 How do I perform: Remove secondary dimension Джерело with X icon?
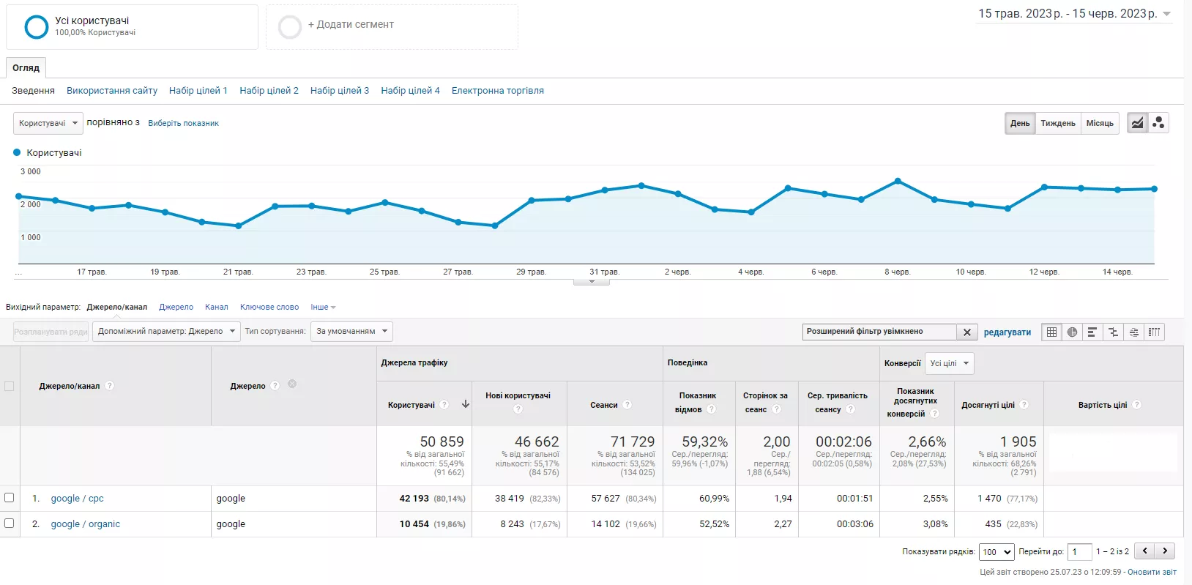pos(292,384)
